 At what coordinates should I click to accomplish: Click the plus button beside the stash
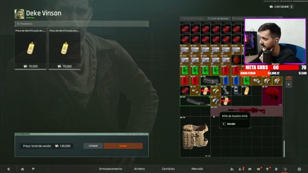[x=289, y=85]
